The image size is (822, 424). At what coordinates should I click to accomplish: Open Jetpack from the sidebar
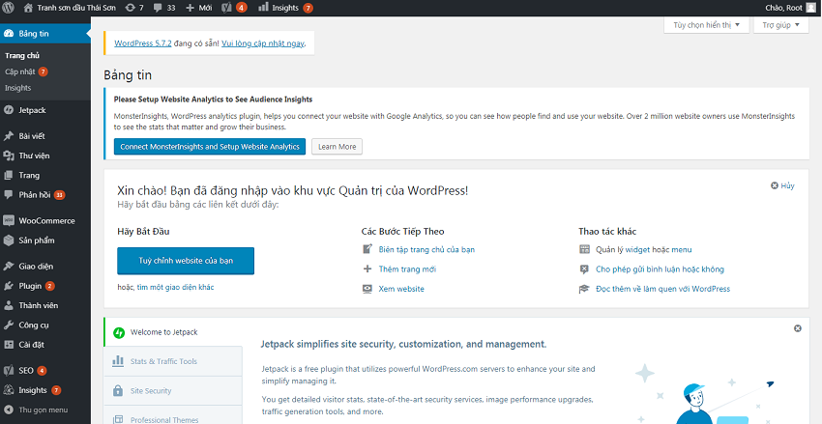pyautogui.click(x=32, y=110)
